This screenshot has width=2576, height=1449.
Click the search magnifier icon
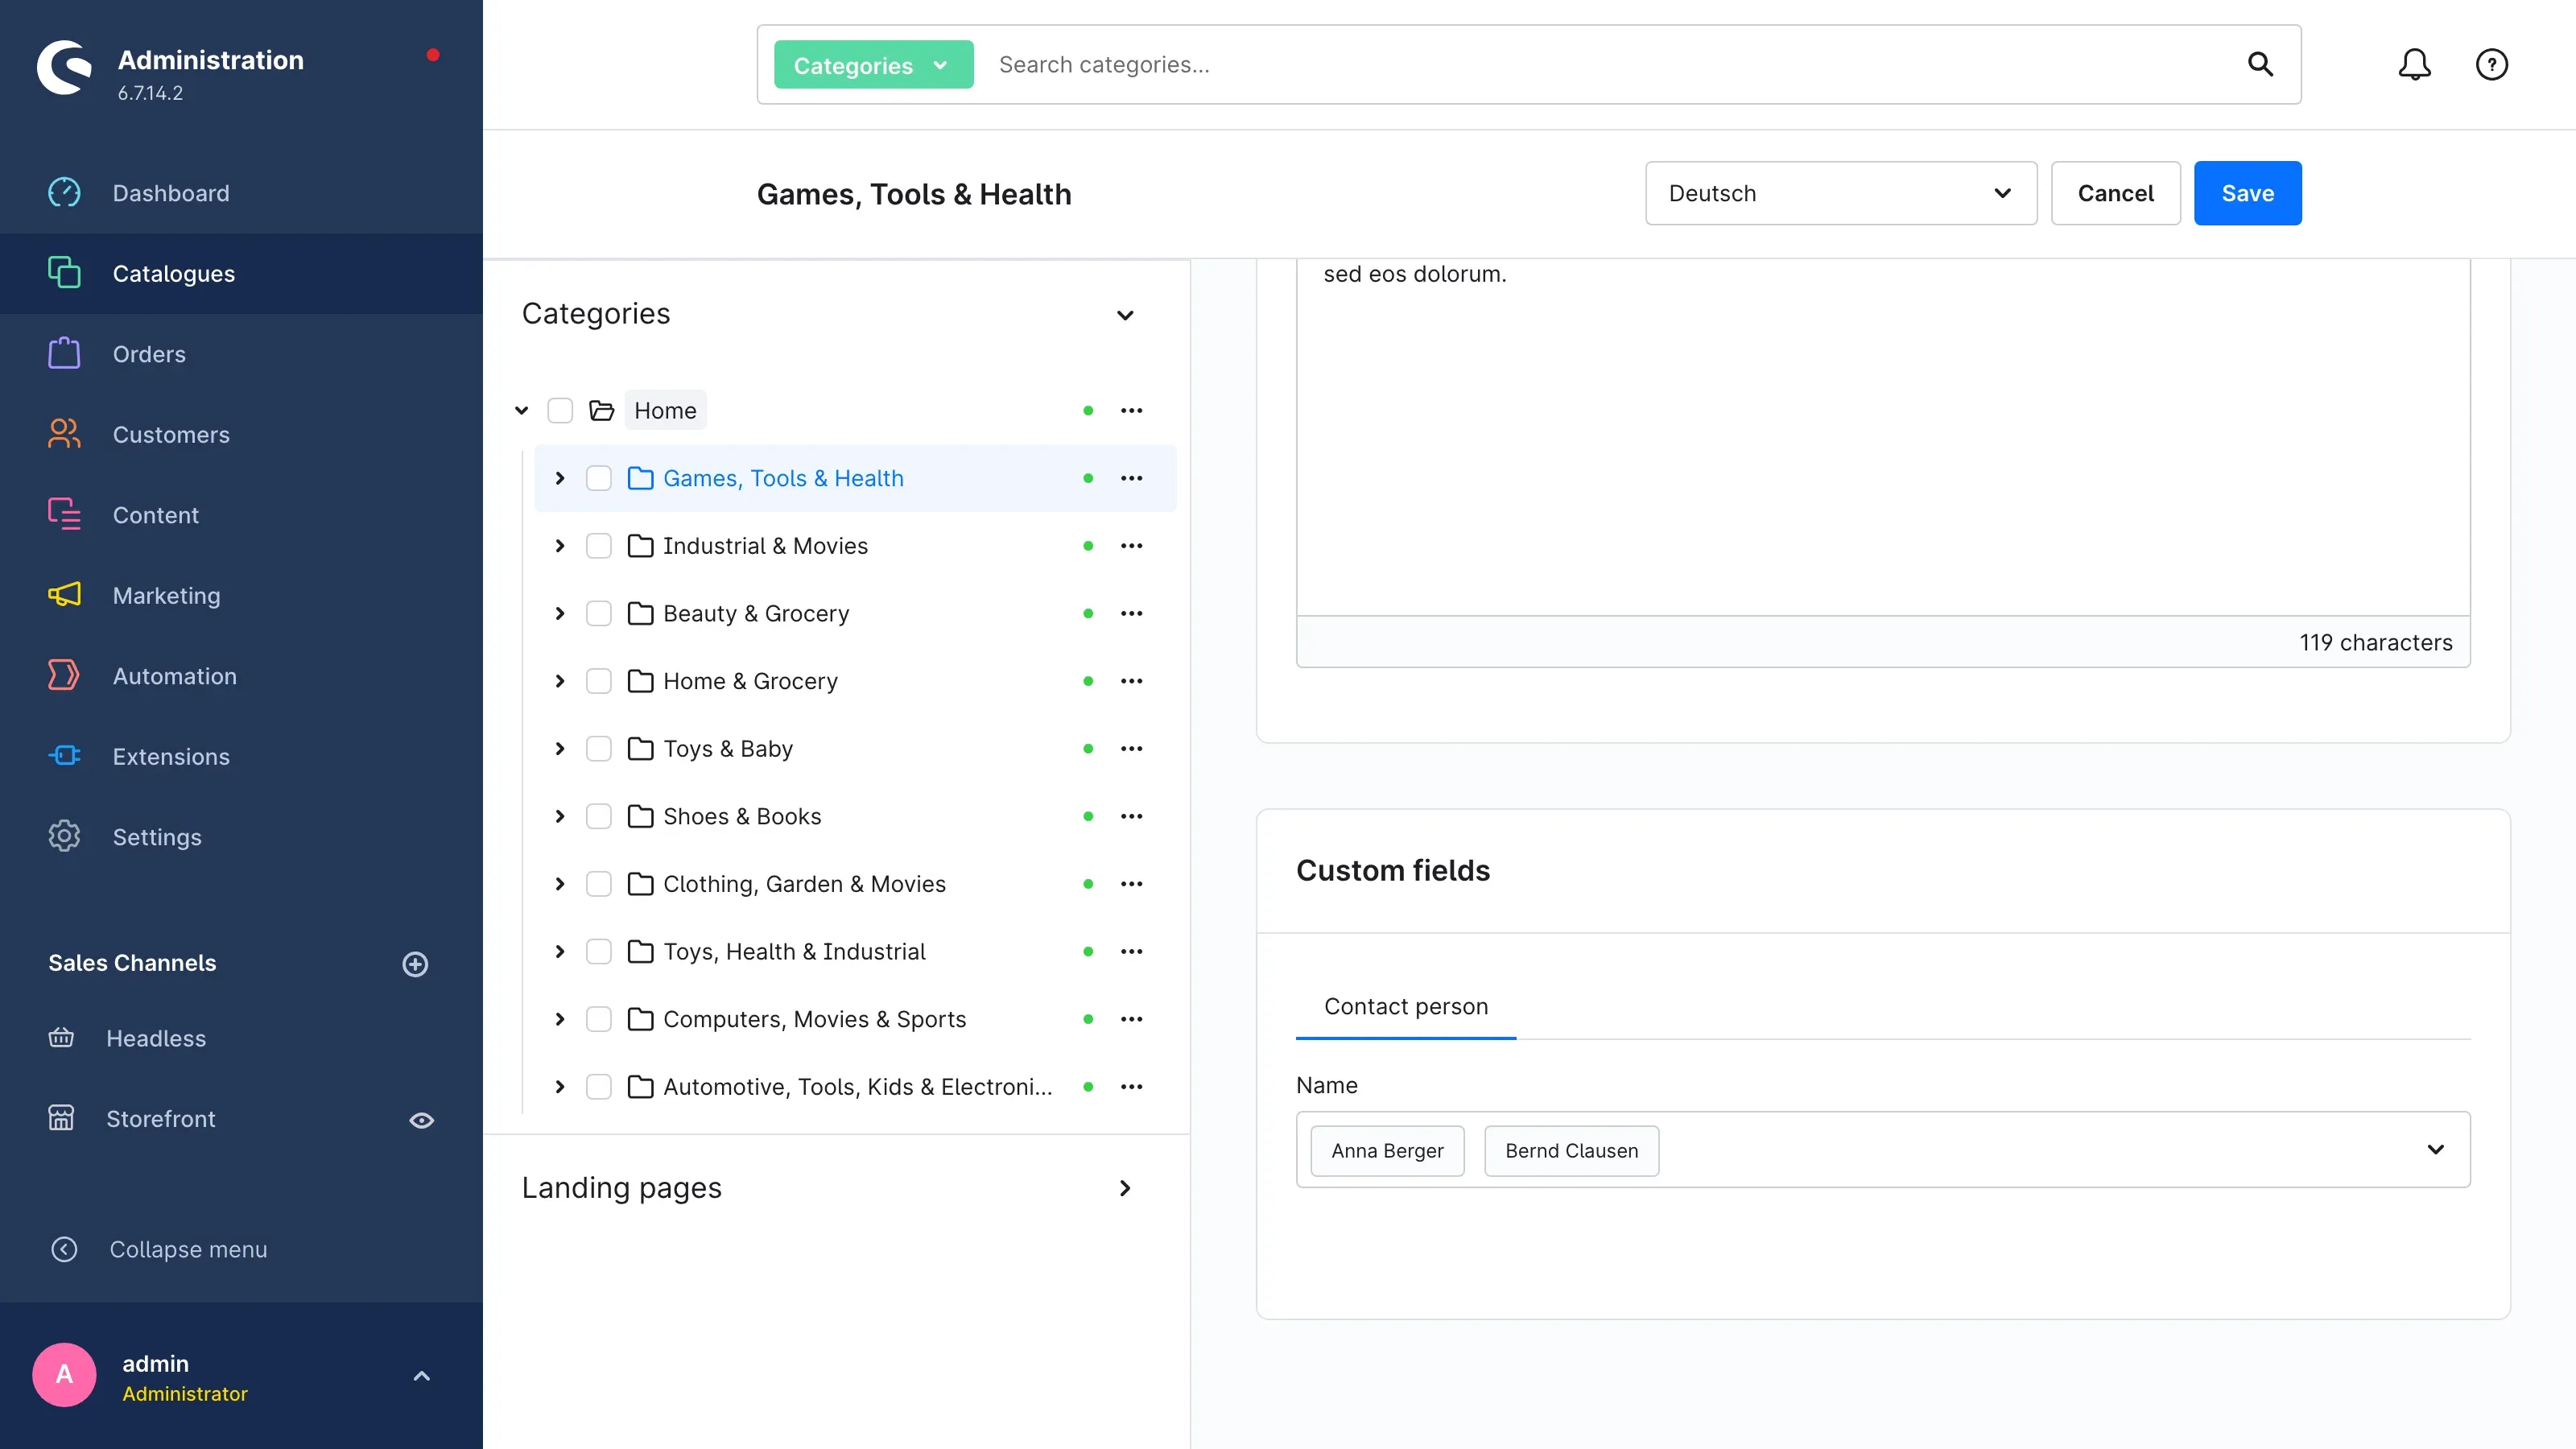point(2260,64)
